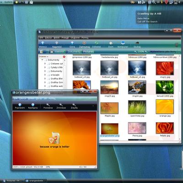
Task: Click the zoom out magnifier beside 100%
Action: 135,52
